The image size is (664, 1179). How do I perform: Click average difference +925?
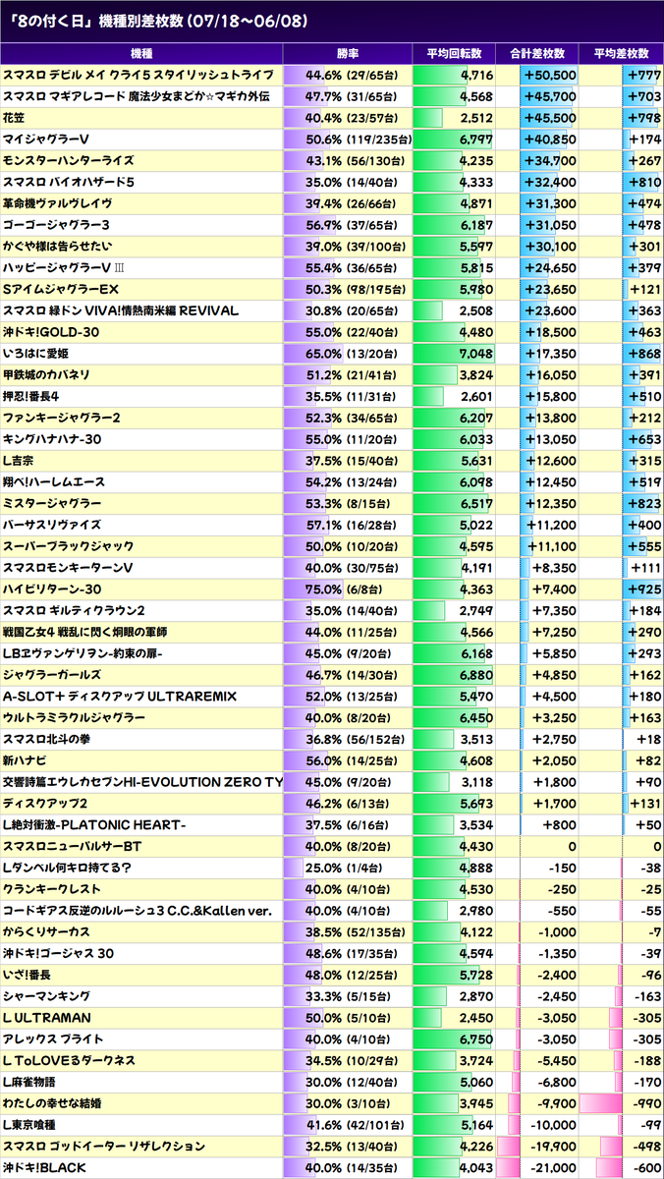pyautogui.click(x=643, y=589)
